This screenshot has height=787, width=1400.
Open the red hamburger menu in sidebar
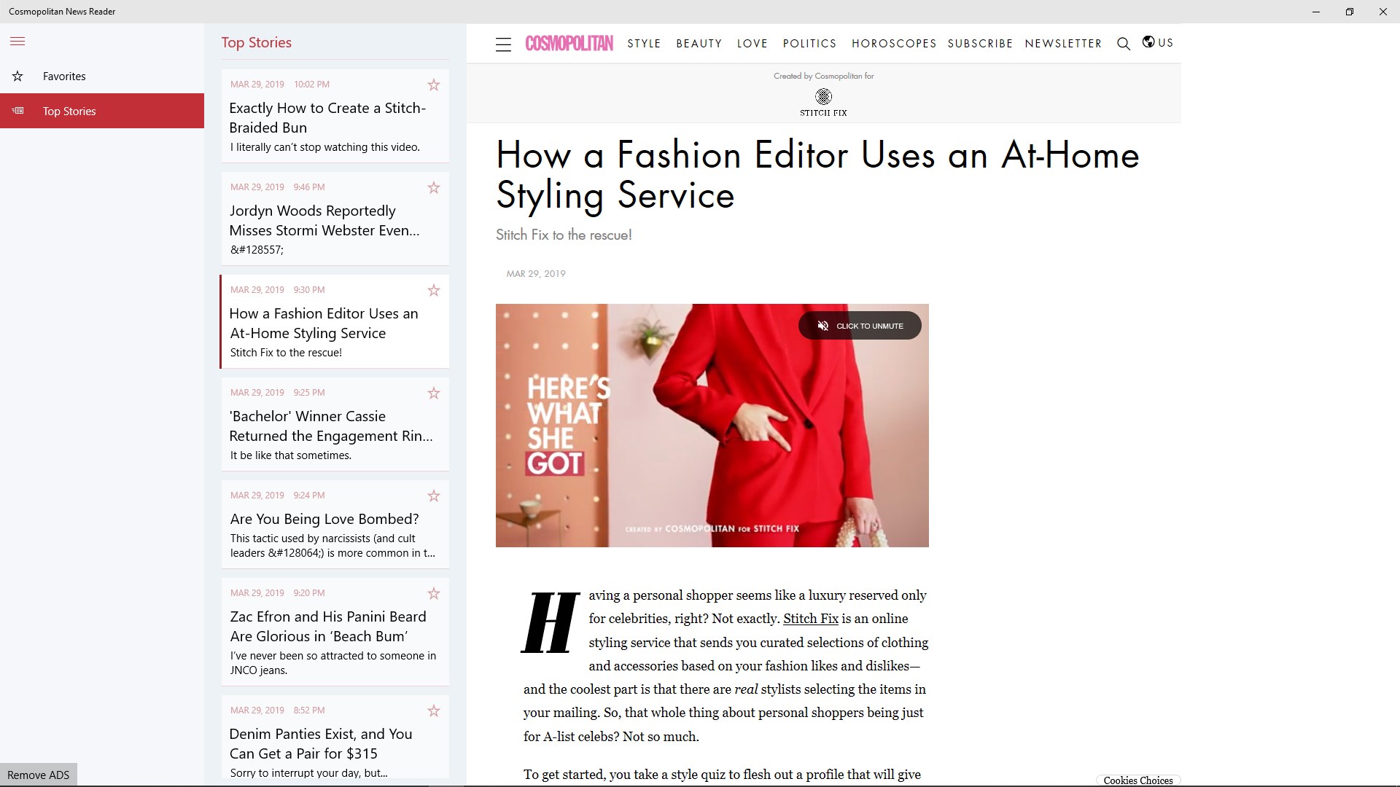click(x=17, y=42)
